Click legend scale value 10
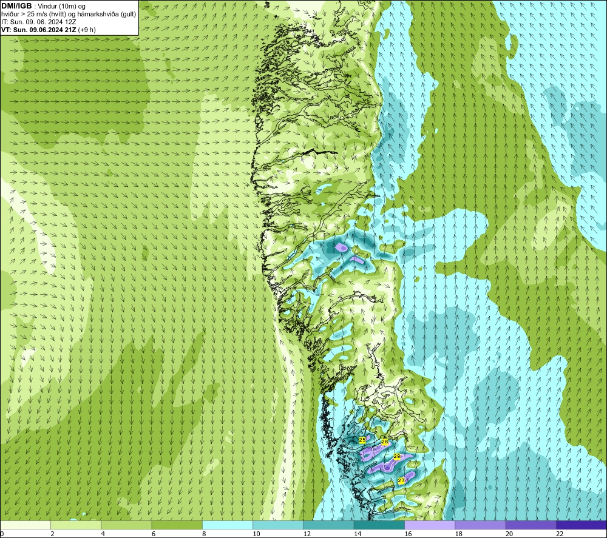 point(256,534)
